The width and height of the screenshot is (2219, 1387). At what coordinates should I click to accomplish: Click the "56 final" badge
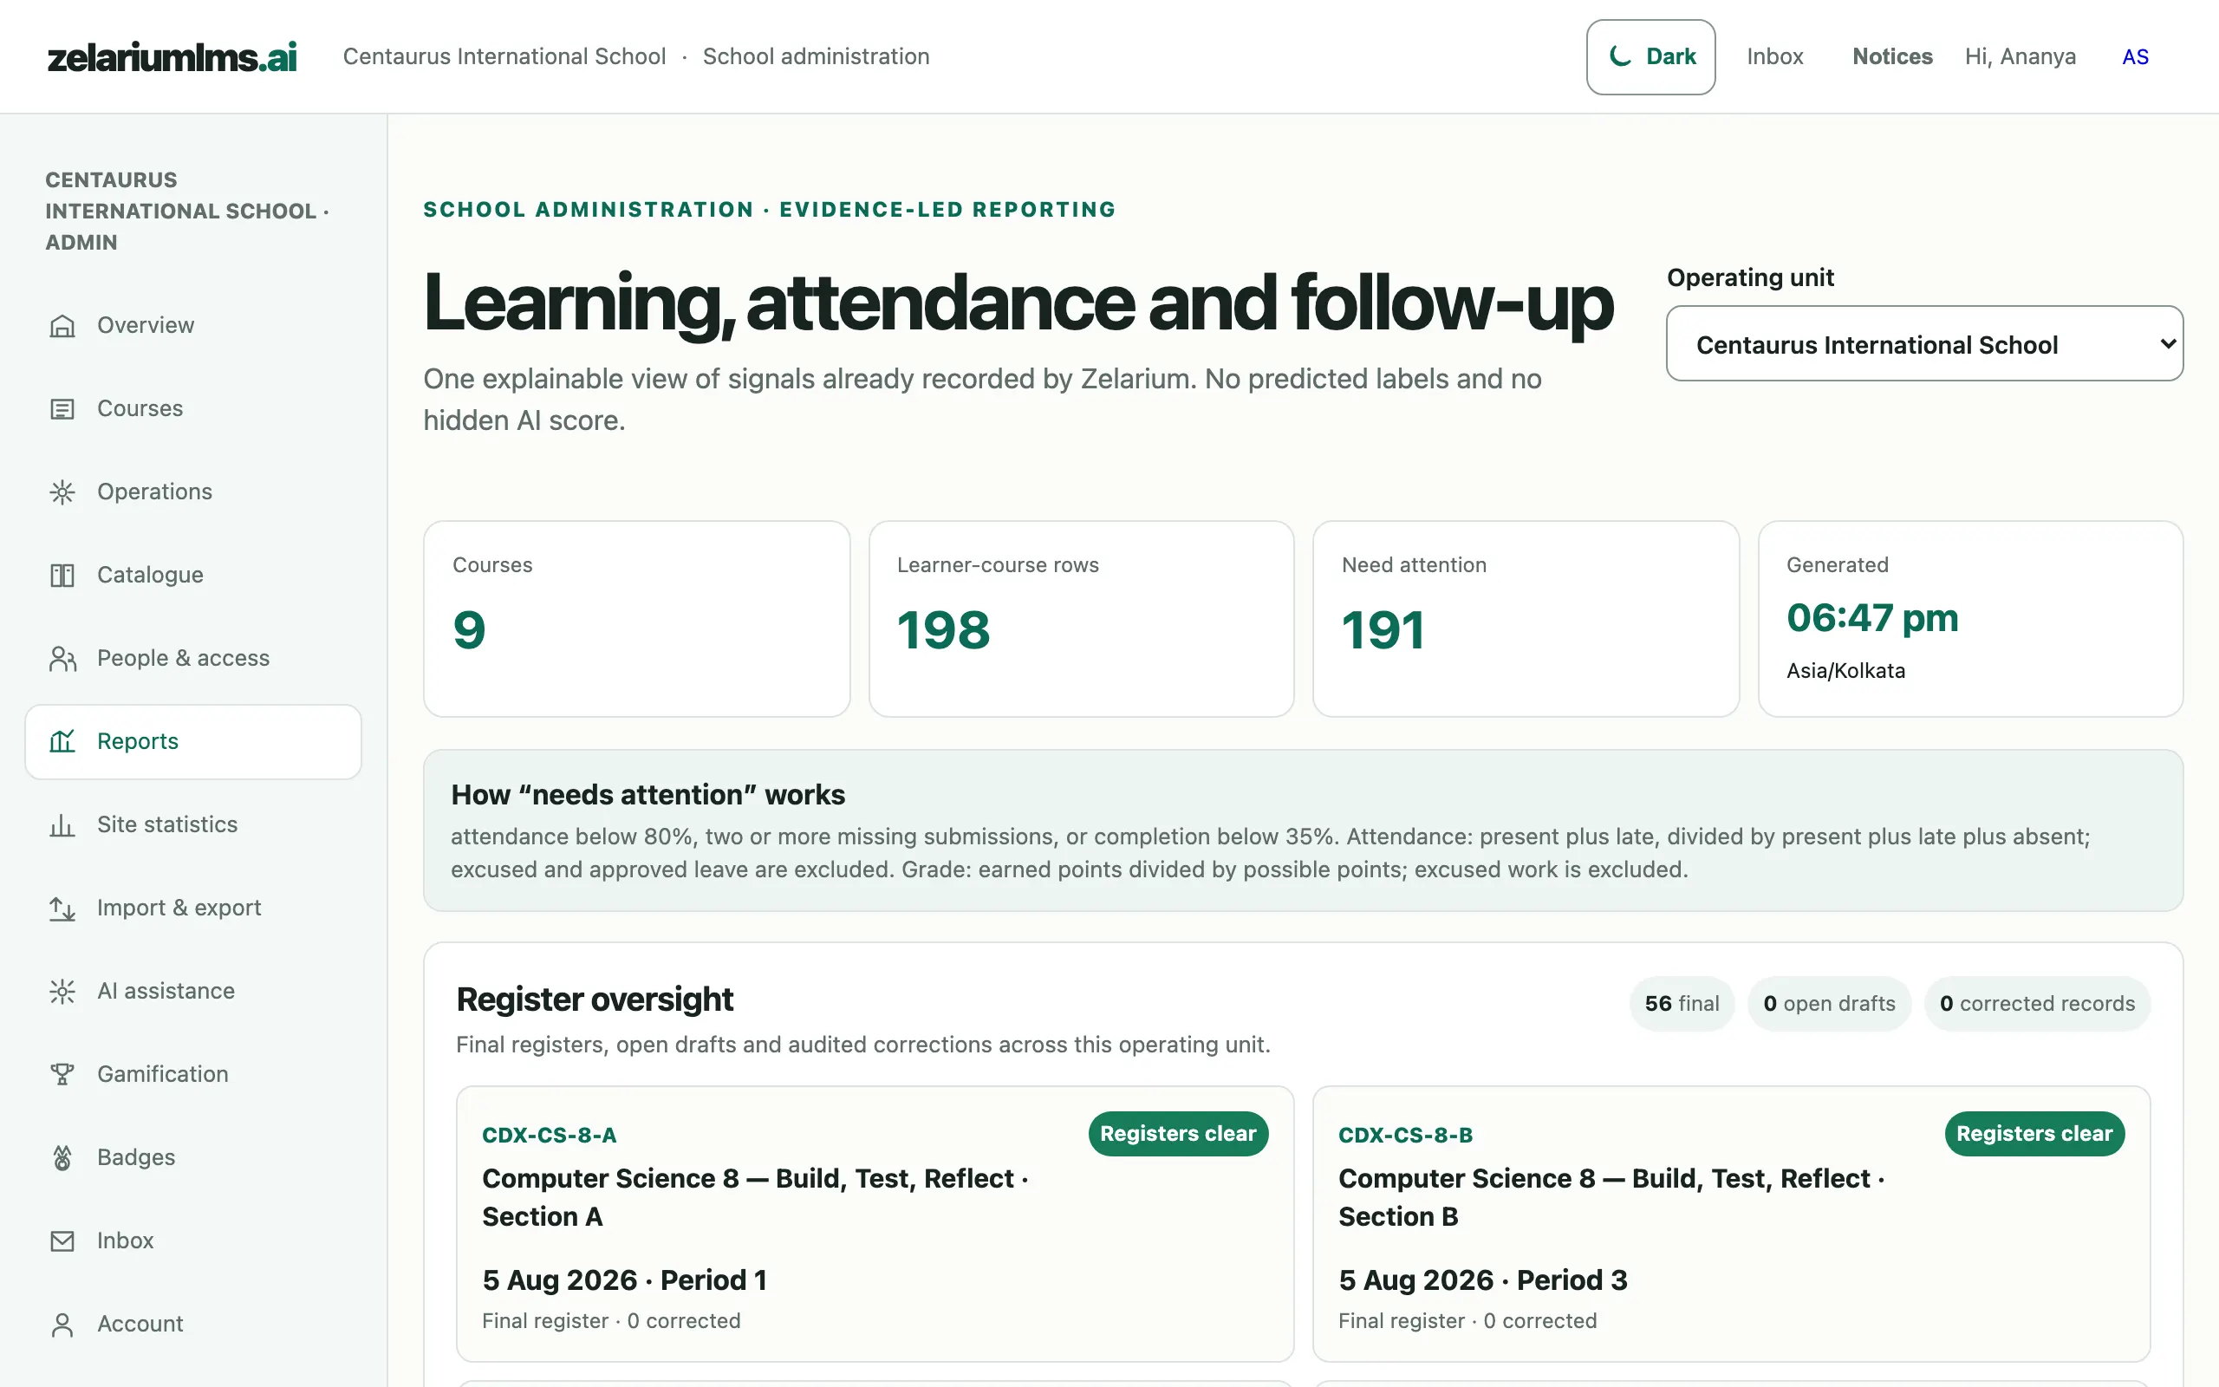tap(1682, 1004)
